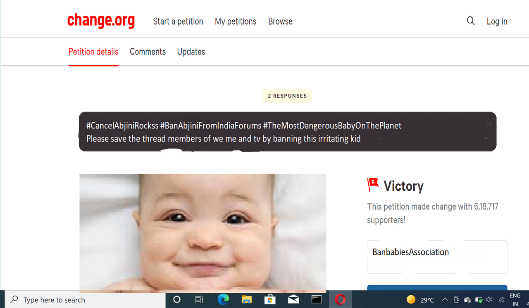Click the BanbabiesAssociation box
The image size is (529, 308).
437,257
